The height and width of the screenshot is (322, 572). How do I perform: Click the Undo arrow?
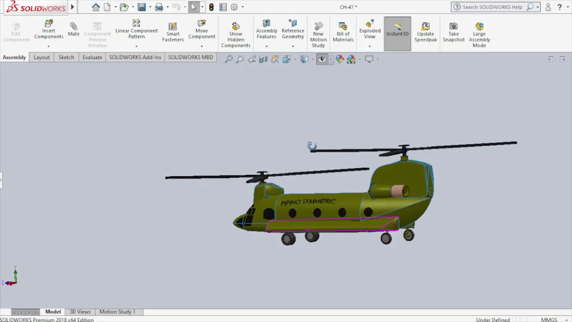[176, 7]
